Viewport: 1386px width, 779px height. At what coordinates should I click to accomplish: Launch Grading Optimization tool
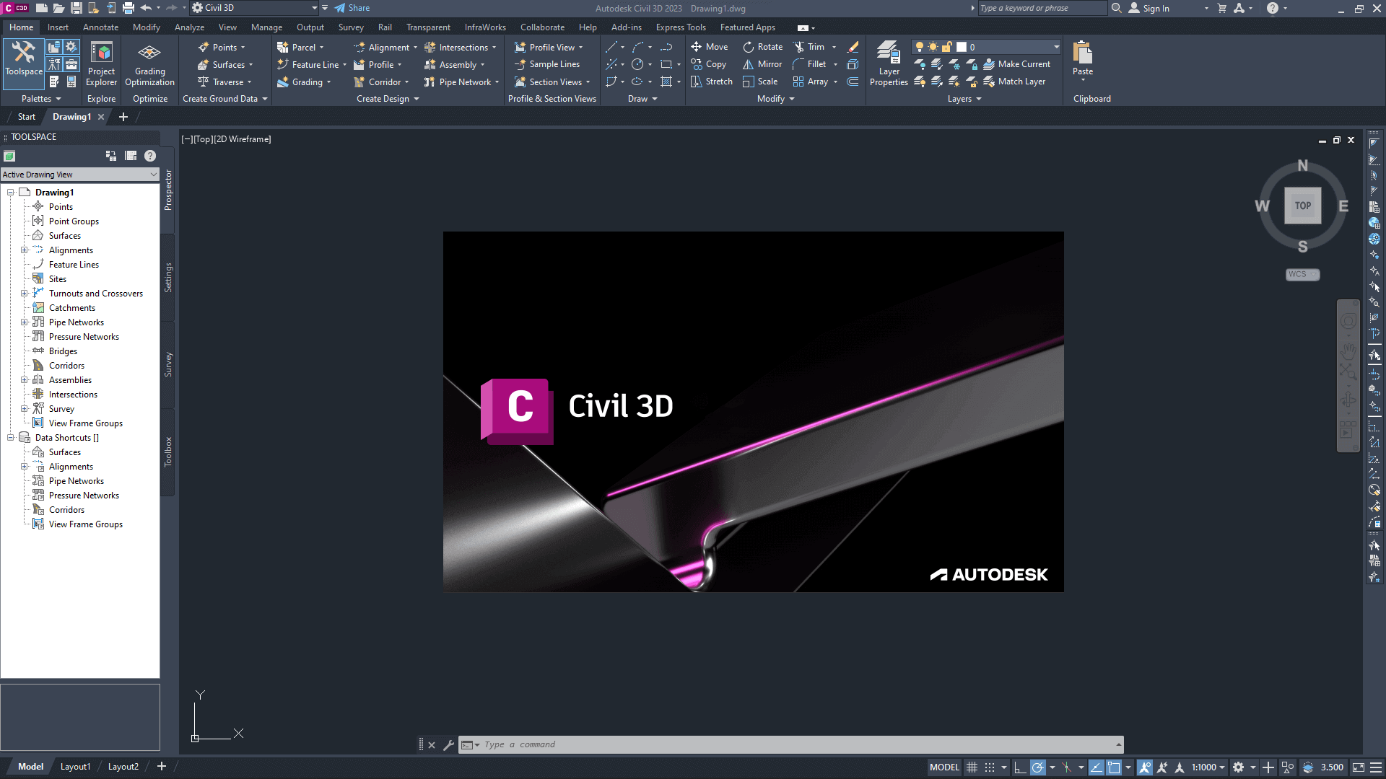tap(149, 63)
